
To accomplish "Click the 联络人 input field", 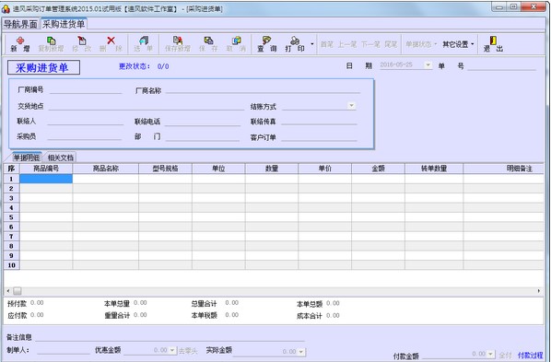I will (x=86, y=121).
